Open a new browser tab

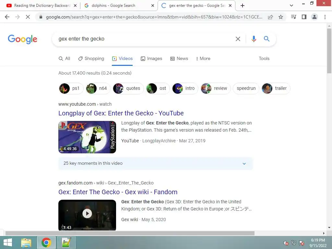click(x=243, y=6)
